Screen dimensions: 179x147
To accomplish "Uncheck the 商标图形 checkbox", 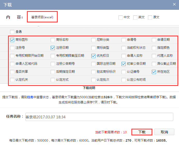I will coord(12,40).
